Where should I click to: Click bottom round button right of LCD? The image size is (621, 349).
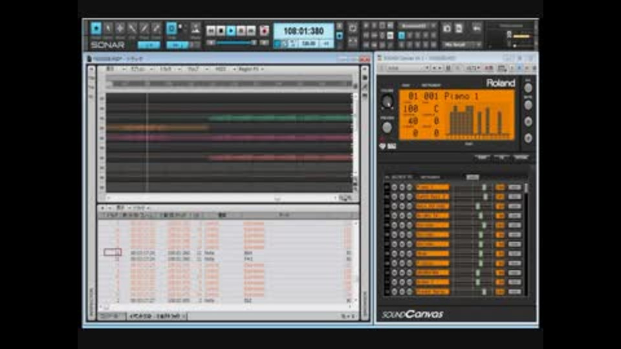(x=528, y=138)
